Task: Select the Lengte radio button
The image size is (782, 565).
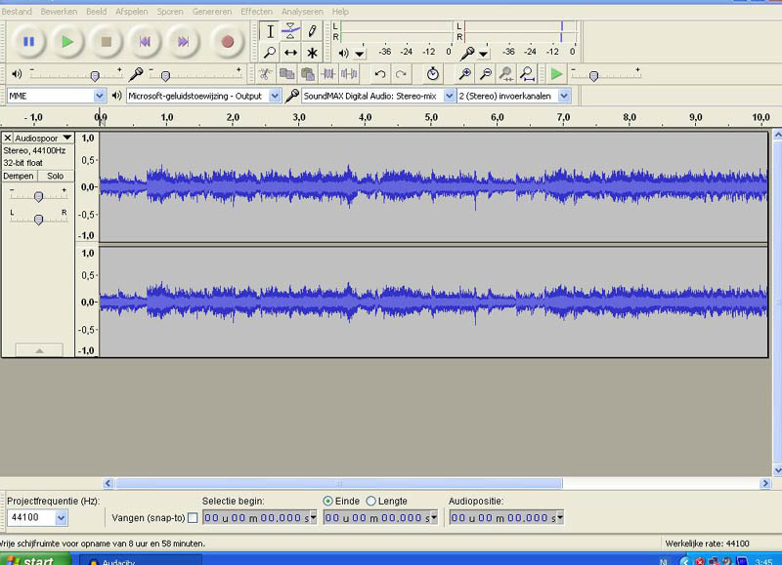Action: (x=370, y=502)
